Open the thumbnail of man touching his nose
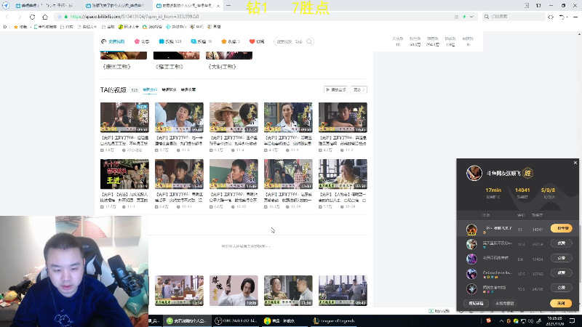 click(234, 174)
